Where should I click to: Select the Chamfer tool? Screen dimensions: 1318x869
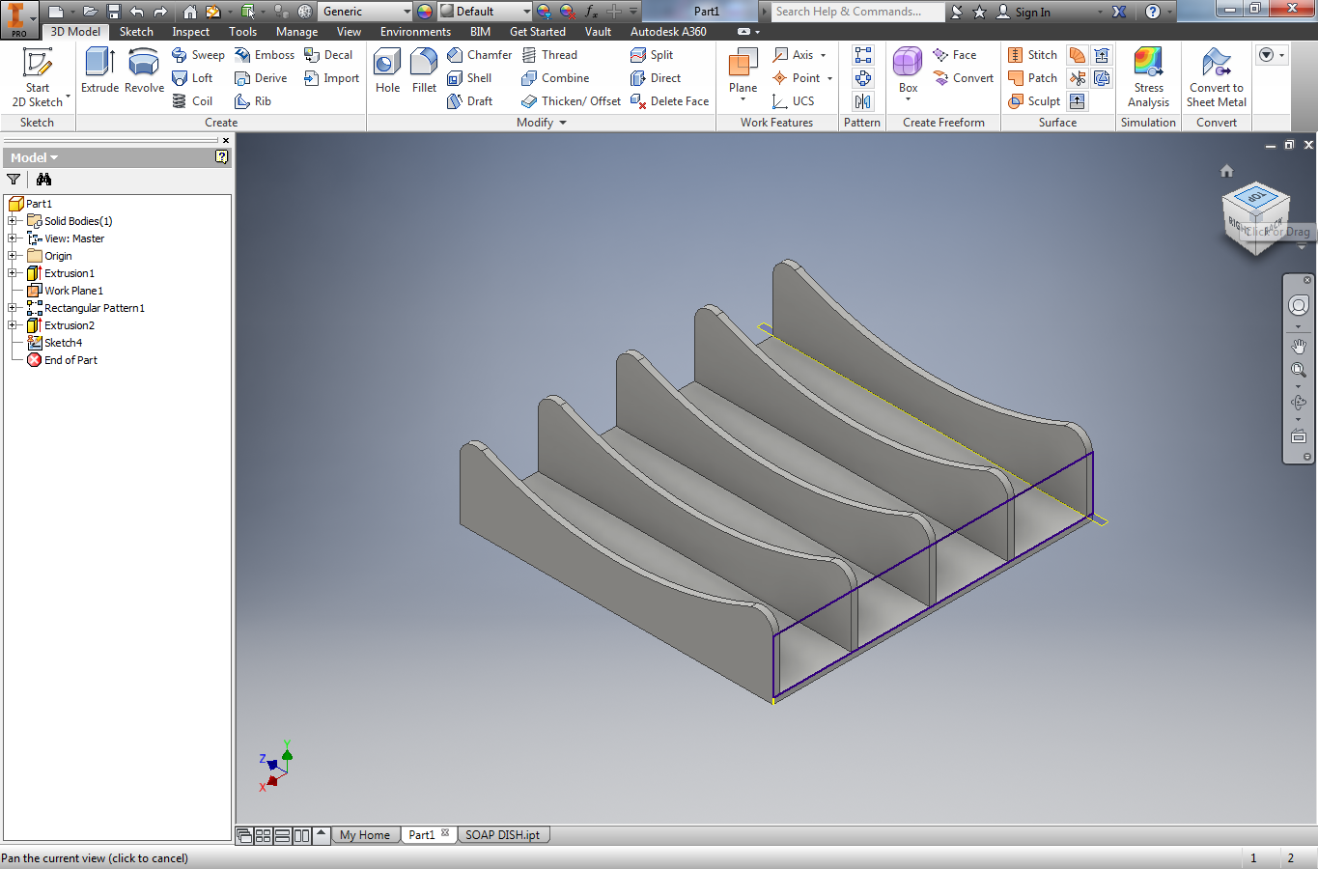tap(480, 55)
